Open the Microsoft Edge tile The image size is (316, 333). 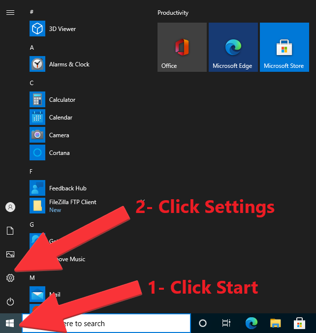233,47
